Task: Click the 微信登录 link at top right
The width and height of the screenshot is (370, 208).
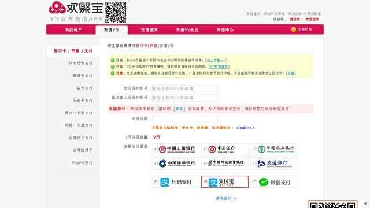Action: pos(312,19)
